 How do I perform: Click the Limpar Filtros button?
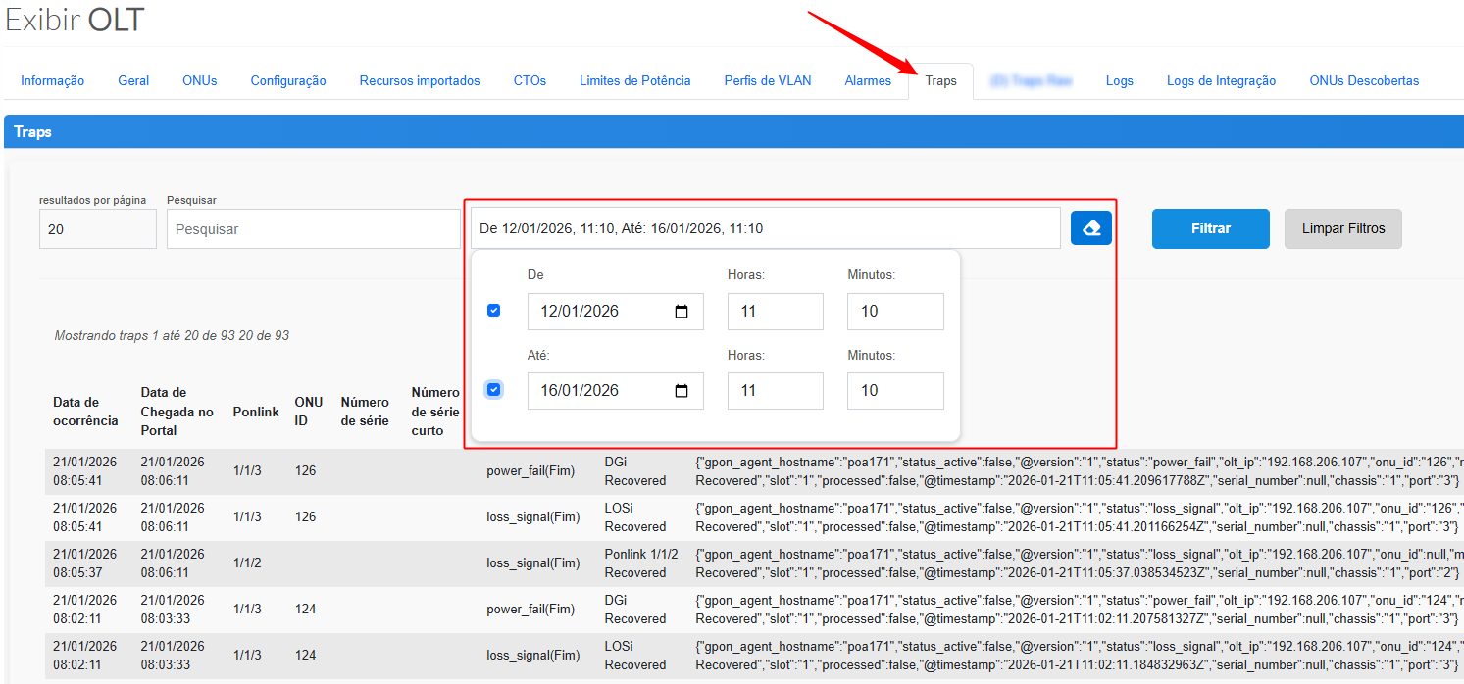click(x=1342, y=228)
